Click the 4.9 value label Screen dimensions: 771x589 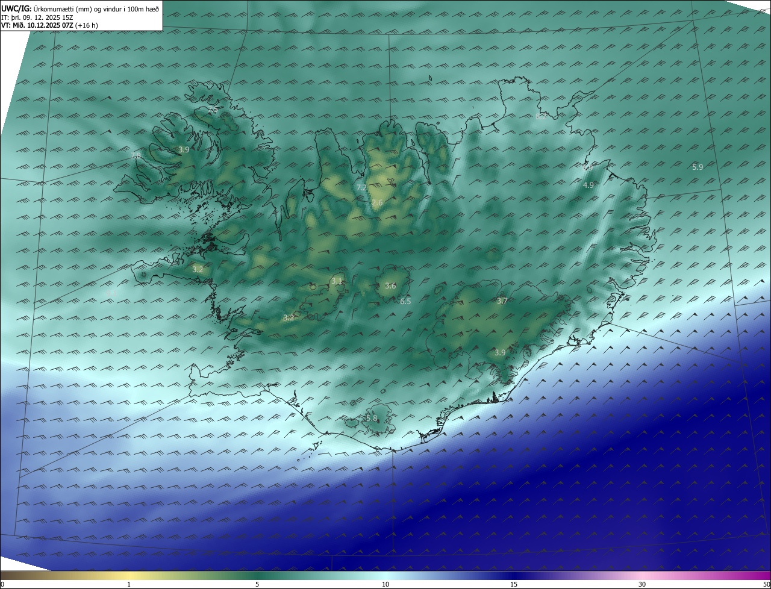click(x=588, y=185)
